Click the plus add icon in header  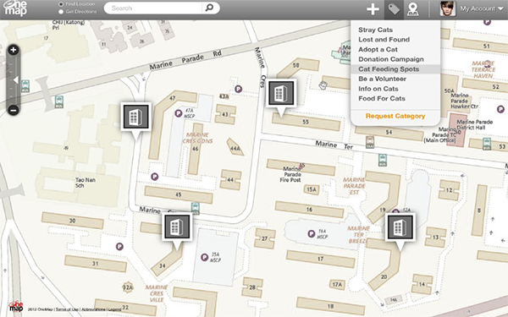pyautogui.click(x=373, y=9)
